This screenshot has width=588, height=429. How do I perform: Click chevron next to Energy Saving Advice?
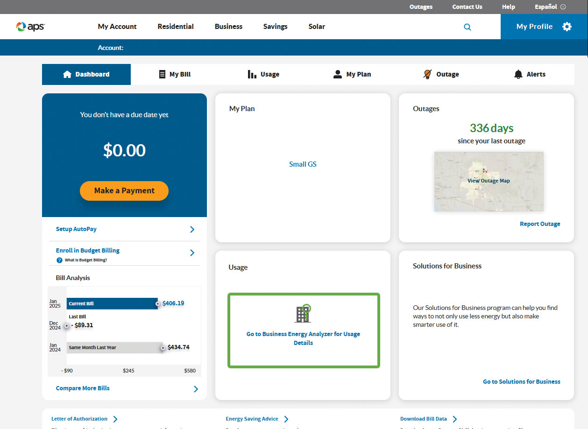(x=286, y=419)
